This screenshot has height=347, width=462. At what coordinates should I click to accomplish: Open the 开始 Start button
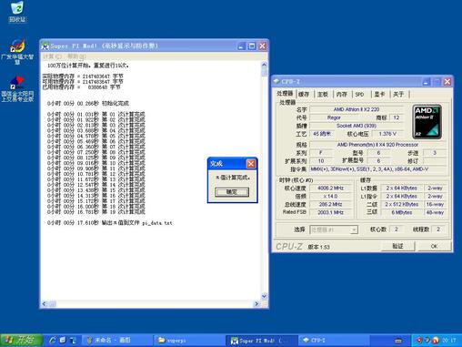point(22,340)
